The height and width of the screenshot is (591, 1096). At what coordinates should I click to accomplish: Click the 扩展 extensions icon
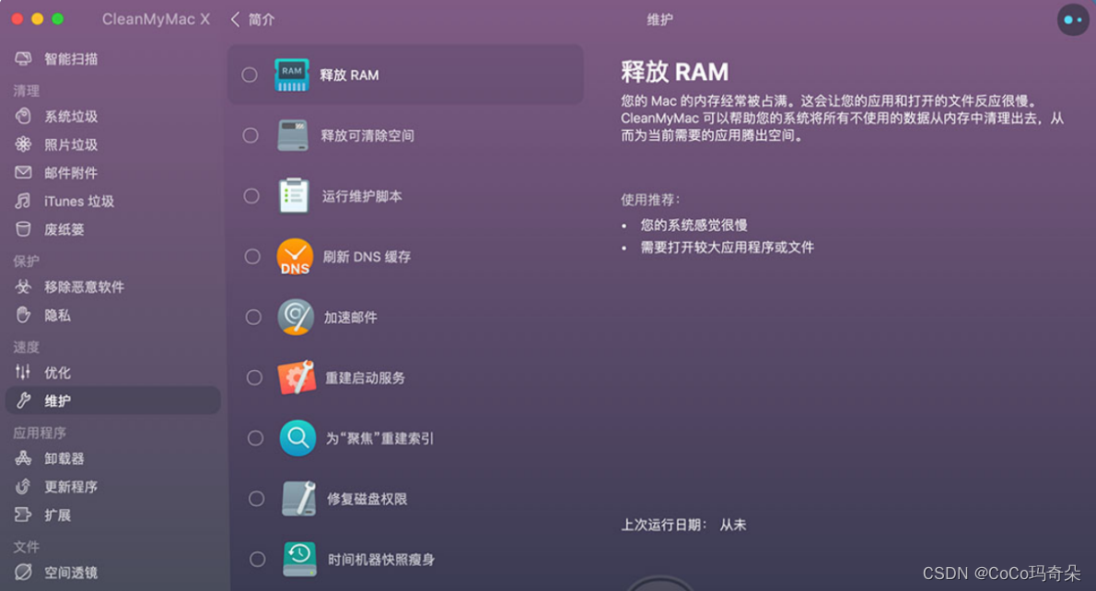[x=23, y=515]
